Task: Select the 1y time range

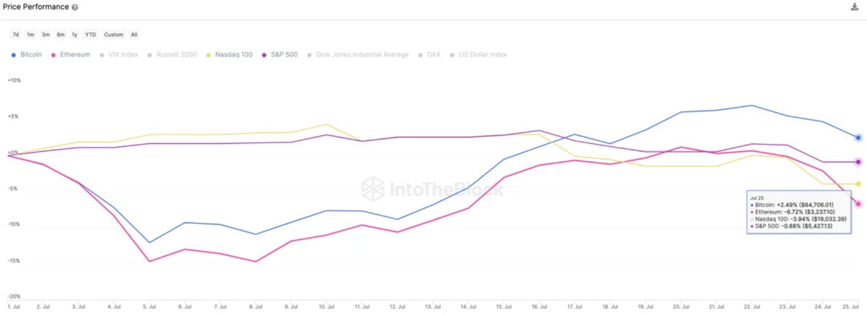Action: (x=74, y=35)
